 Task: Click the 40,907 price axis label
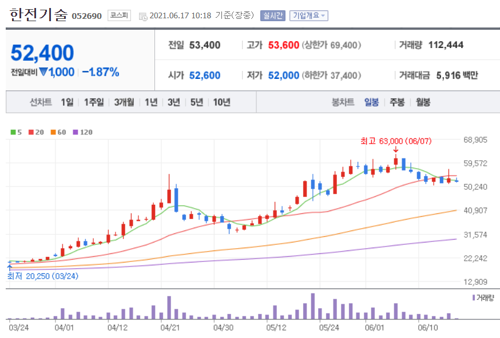click(x=475, y=210)
